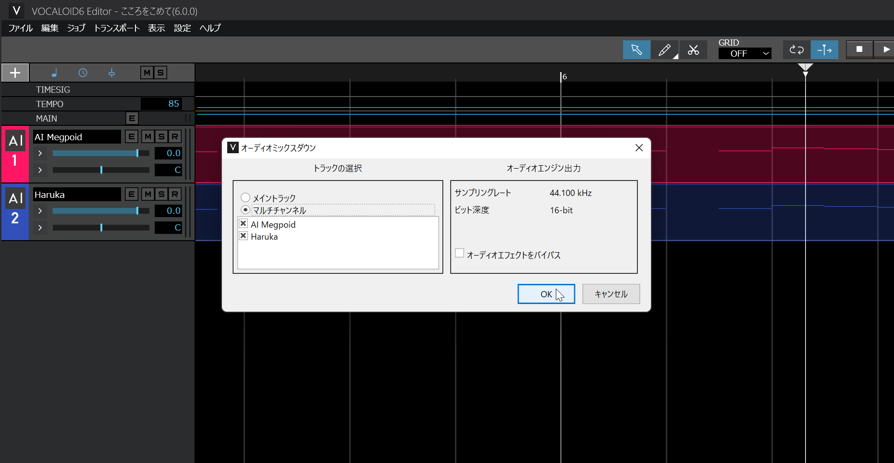The width and height of the screenshot is (894, 463).
Task: Expand AI Megpoid volume row chevron
Action: click(40, 153)
